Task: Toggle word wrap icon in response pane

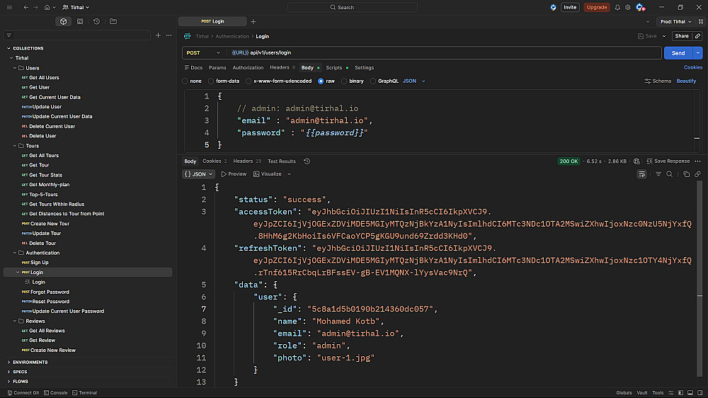Action: pos(641,174)
